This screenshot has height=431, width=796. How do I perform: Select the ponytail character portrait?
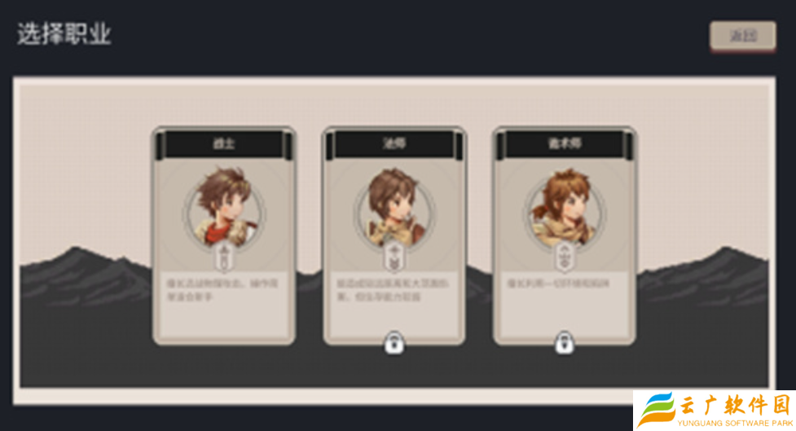tap(564, 207)
